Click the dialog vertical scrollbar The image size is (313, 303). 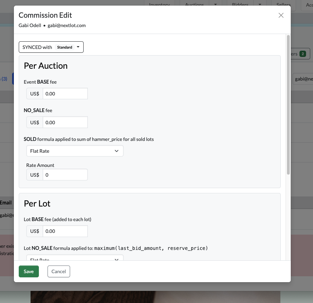click(x=288, y=105)
